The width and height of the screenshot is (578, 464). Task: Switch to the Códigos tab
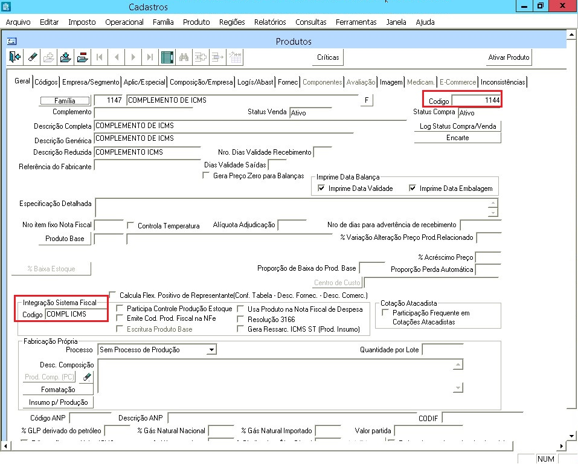46,82
